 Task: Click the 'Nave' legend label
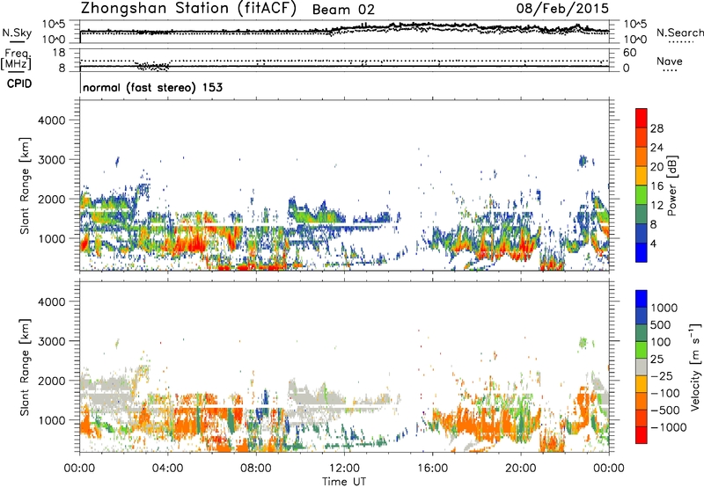pos(669,62)
